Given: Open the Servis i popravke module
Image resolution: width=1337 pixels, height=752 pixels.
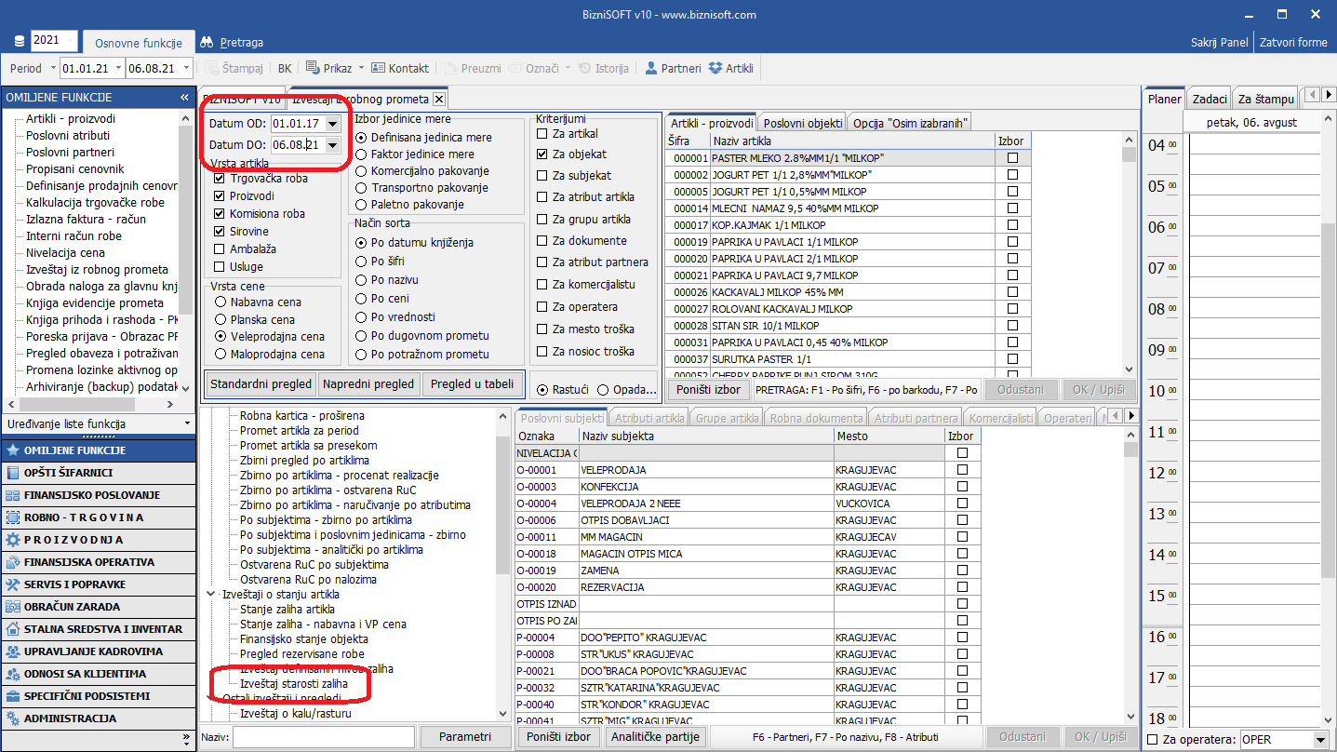Looking at the screenshot, I should [x=13, y=584].
